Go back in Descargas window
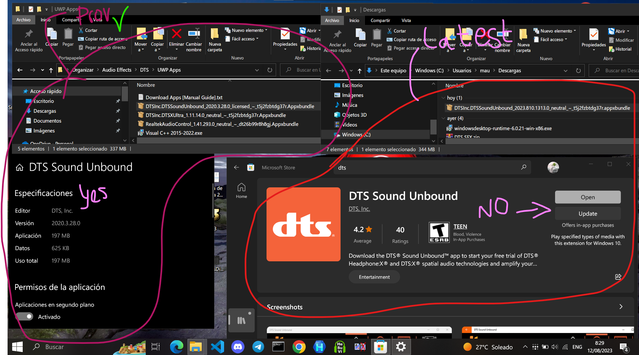Viewport: 639px width, 355px height. click(x=328, y=71)
